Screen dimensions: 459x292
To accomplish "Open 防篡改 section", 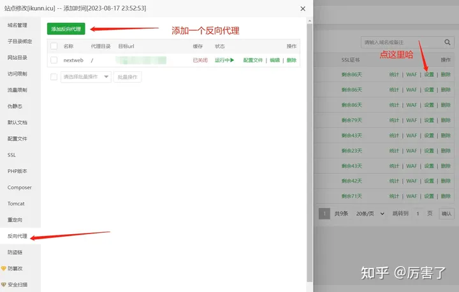I will pyautogui.click(x=15, y=268).
